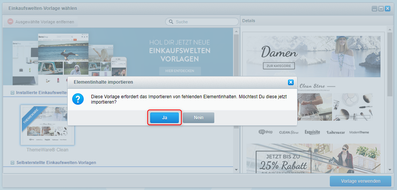Click the Exquisite logo in preview
The image size is (397, 190).
(313, 132)
